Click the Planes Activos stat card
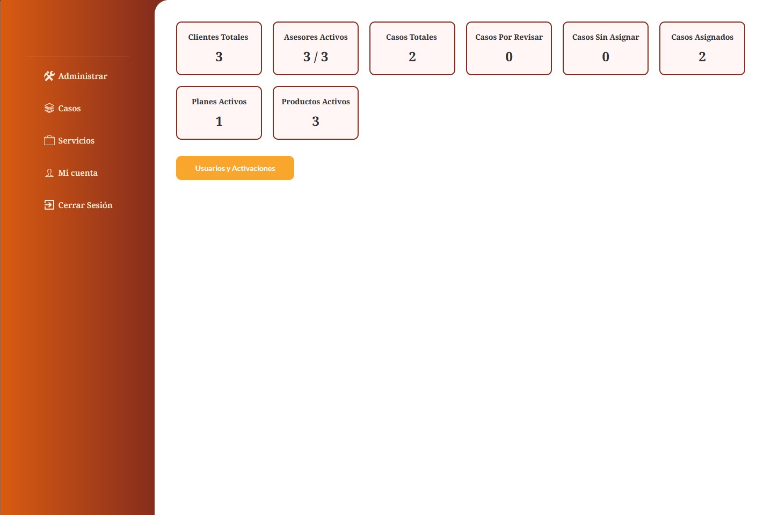The height and width of the screenshot is (515, 771). pos(219,113)
